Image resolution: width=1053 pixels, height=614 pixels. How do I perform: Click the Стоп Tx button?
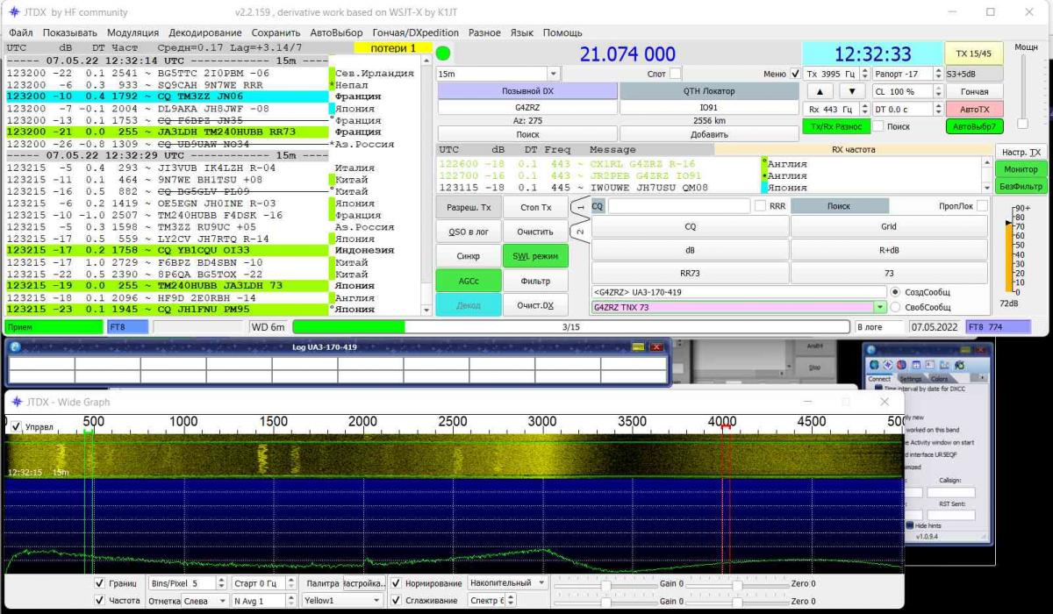pos(535,207)
